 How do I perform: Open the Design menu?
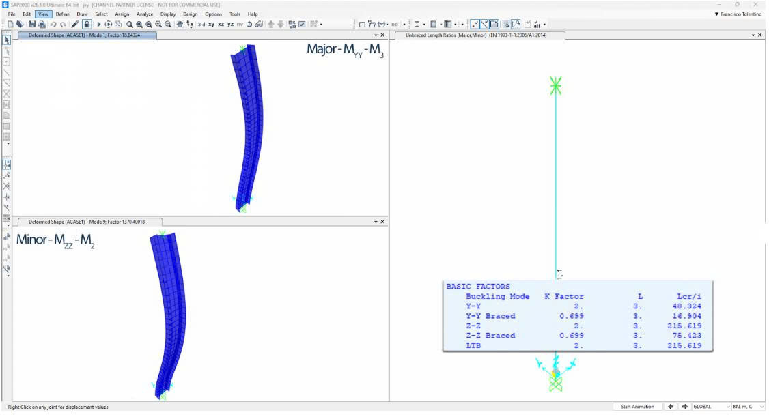pos(191,14)
